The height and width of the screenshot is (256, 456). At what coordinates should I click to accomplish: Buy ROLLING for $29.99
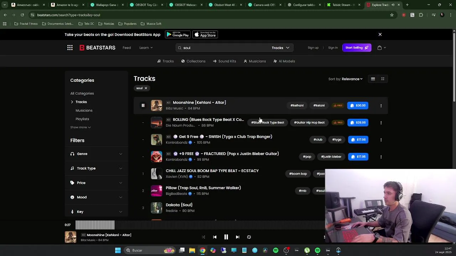pyautogui.click(x=358, y=123)
